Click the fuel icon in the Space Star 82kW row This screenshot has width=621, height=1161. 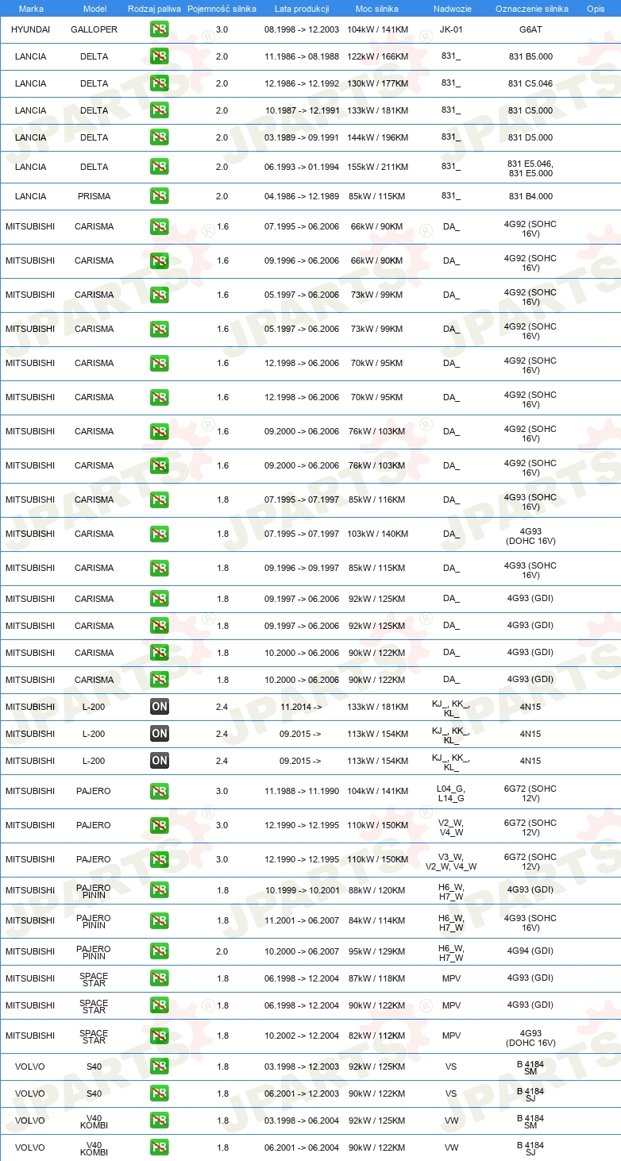pyautogui.click(x=160, y=1036)
